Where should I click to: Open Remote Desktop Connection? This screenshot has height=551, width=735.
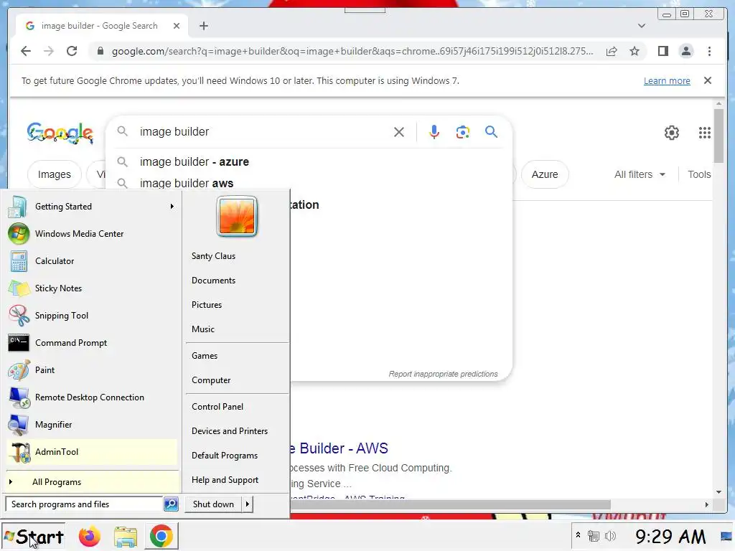tap(91, 397)
